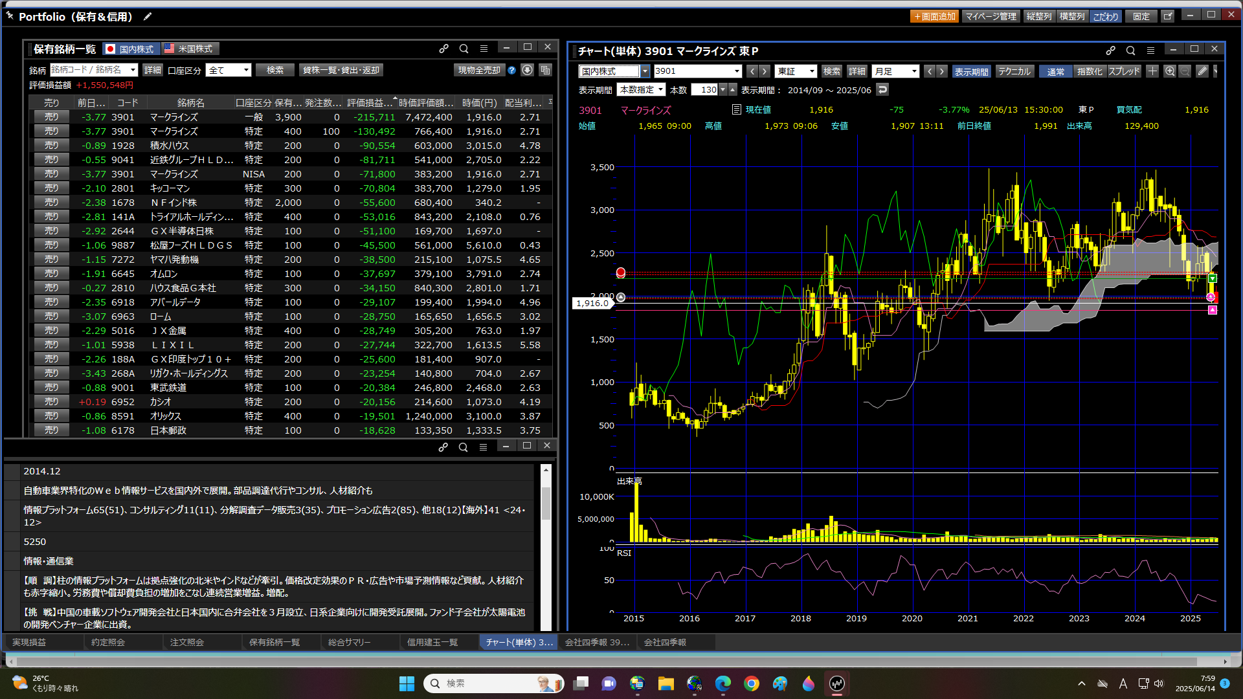Image resolution: width=1243 pixels, height=699 pixels.
Task: Switch to 実現損益 tab
Action: pyautogui.click(x=44, y=642)
